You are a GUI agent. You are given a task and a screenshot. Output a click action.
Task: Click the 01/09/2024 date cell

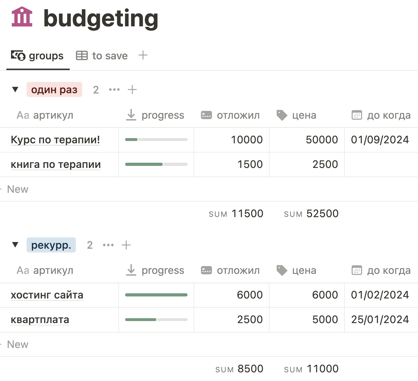point(380,140)
